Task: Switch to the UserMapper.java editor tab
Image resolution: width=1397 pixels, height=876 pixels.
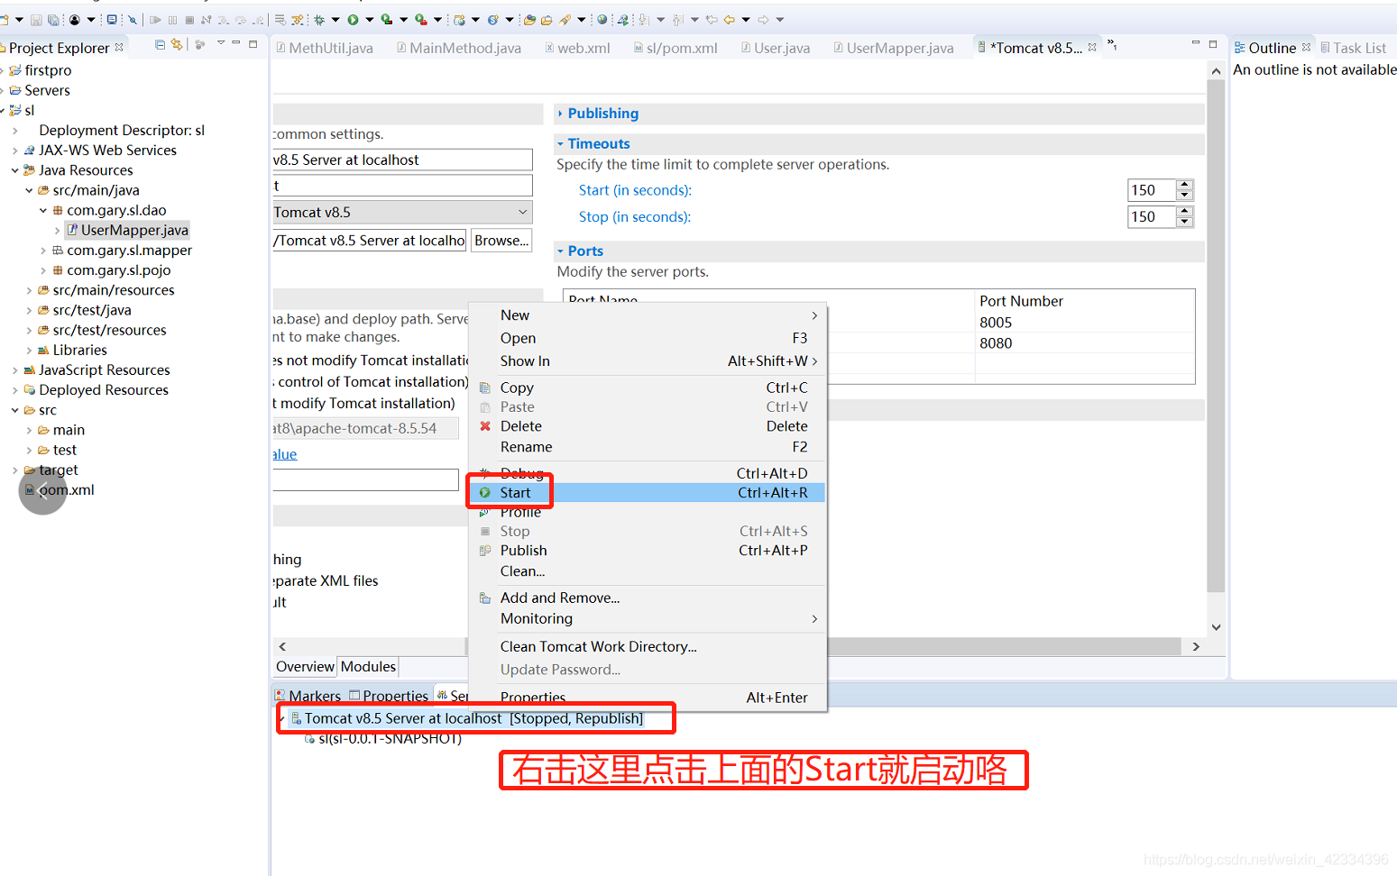Action: tap(893, 48)
